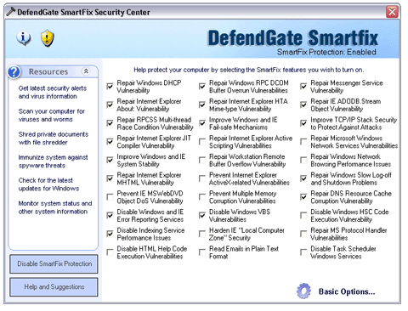
Task: Open Shred private documents link
Action: pos(54,139)
